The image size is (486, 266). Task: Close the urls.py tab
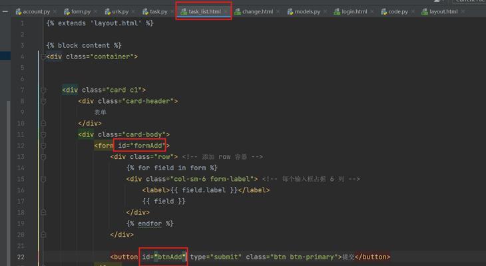pos(133,11)
